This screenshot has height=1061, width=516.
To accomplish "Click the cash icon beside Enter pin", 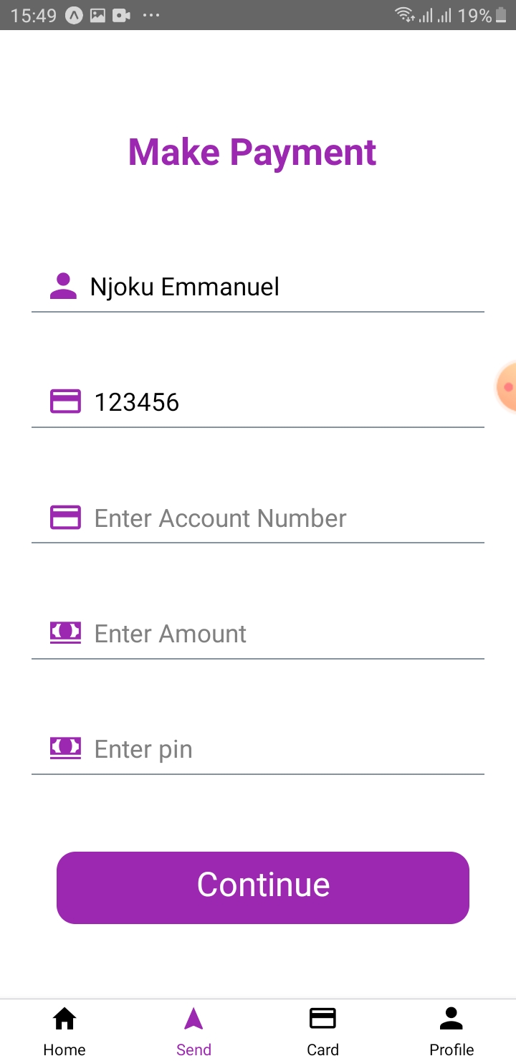I will (65, 748).
